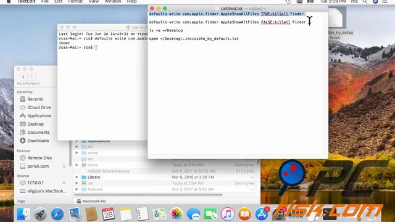Open the Mail stamp icon in Dock
Viewport: 395px width, 222px height.
coord(75,214)
